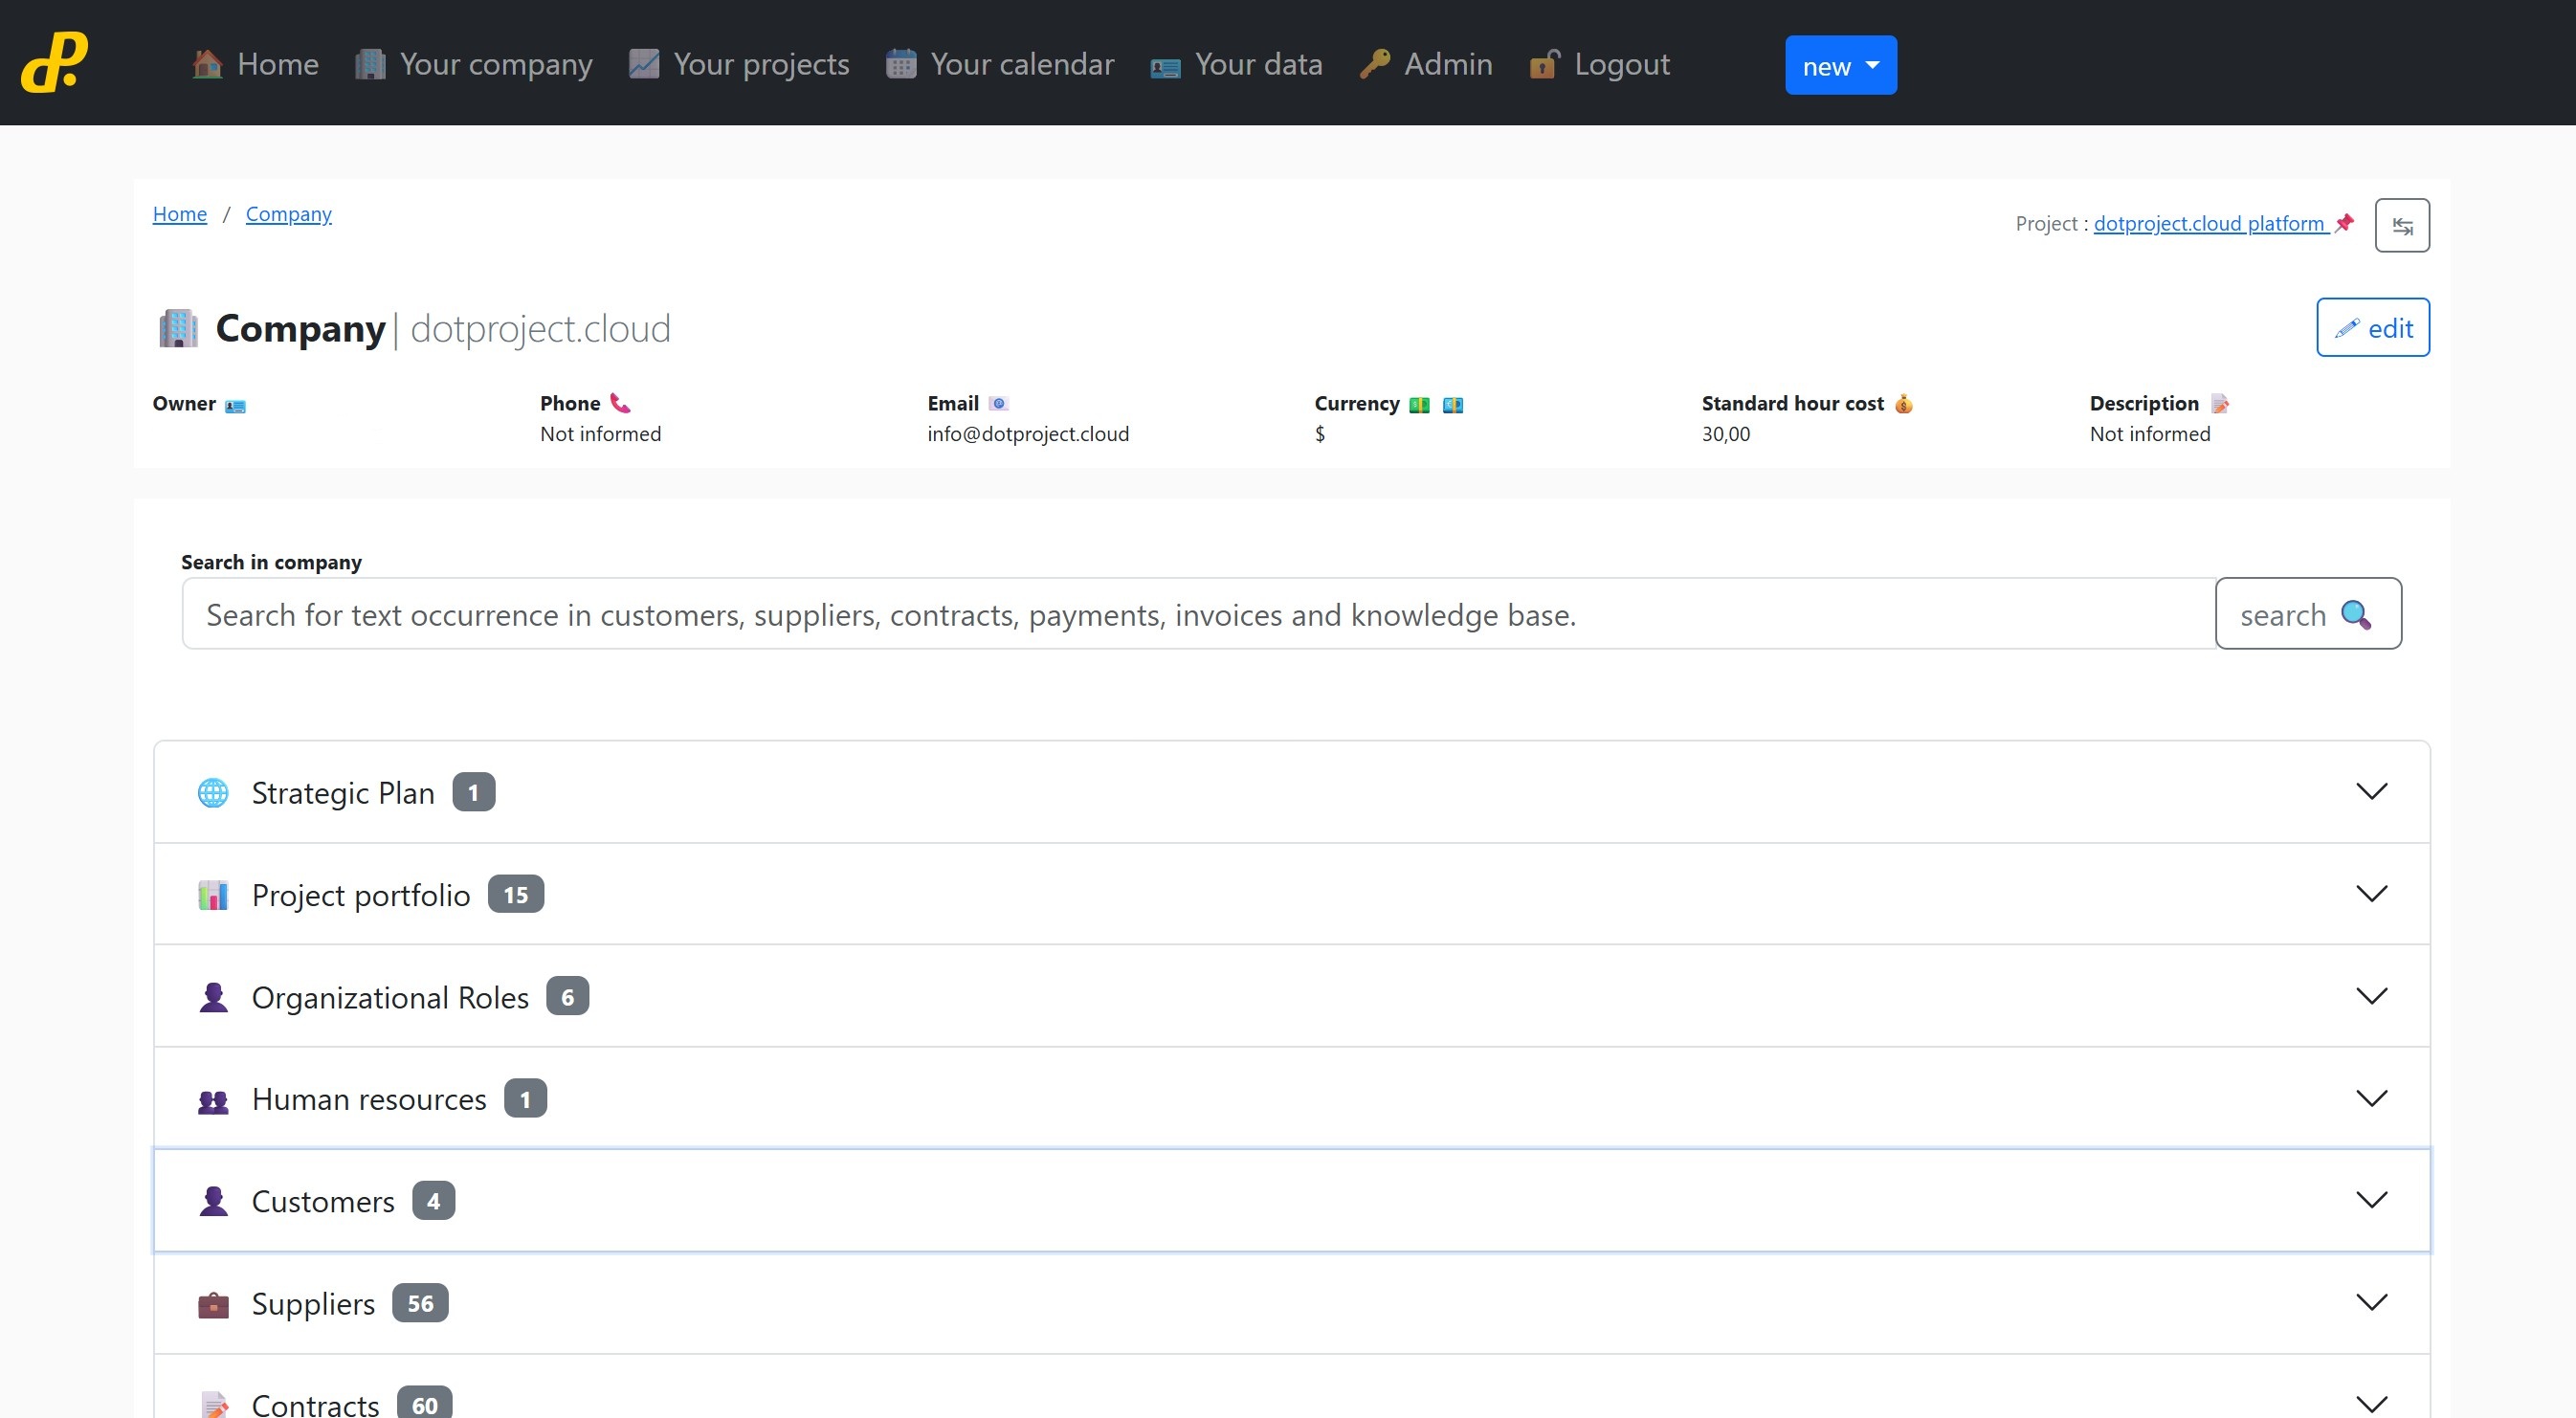
Task: Click the Currency banknote icon
Action: 1419,404
